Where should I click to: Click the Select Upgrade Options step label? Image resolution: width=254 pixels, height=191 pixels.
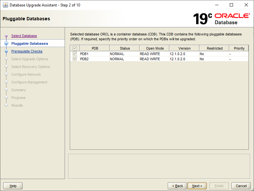30,59
